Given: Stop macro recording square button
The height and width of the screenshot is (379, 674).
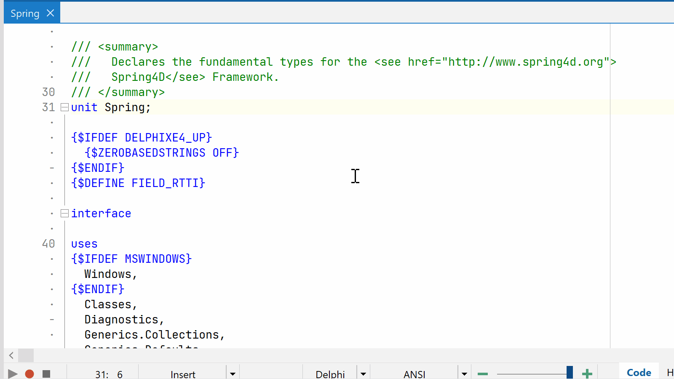Looking at the screenshot, I should (x=46, y=374).
